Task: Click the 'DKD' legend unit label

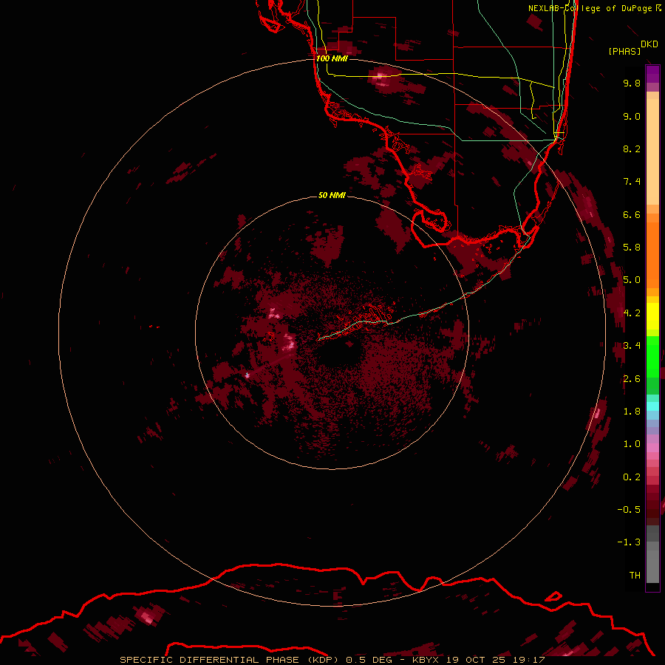Action: pyautogui.click(x=649, y=44)
